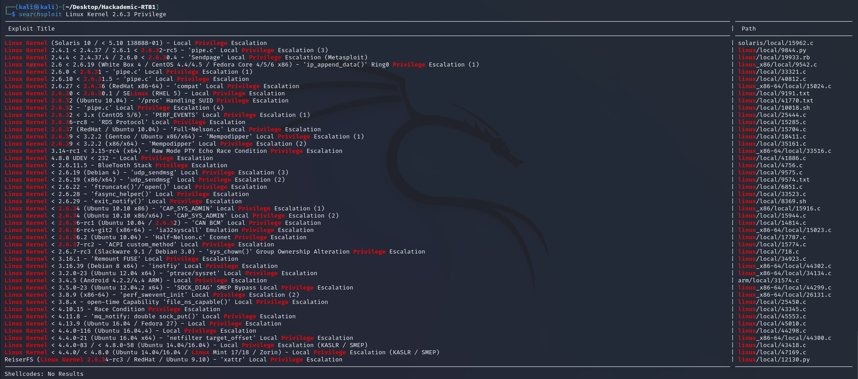Click the 'Path' column header

click(749, 29)
